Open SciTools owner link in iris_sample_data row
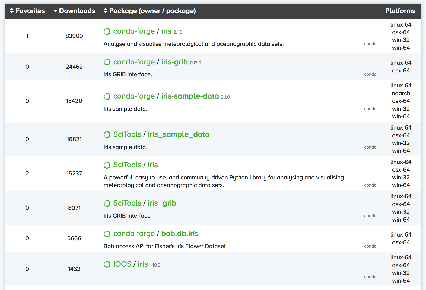The width and height of the screenshot is (426, 290). coord(127,135)
